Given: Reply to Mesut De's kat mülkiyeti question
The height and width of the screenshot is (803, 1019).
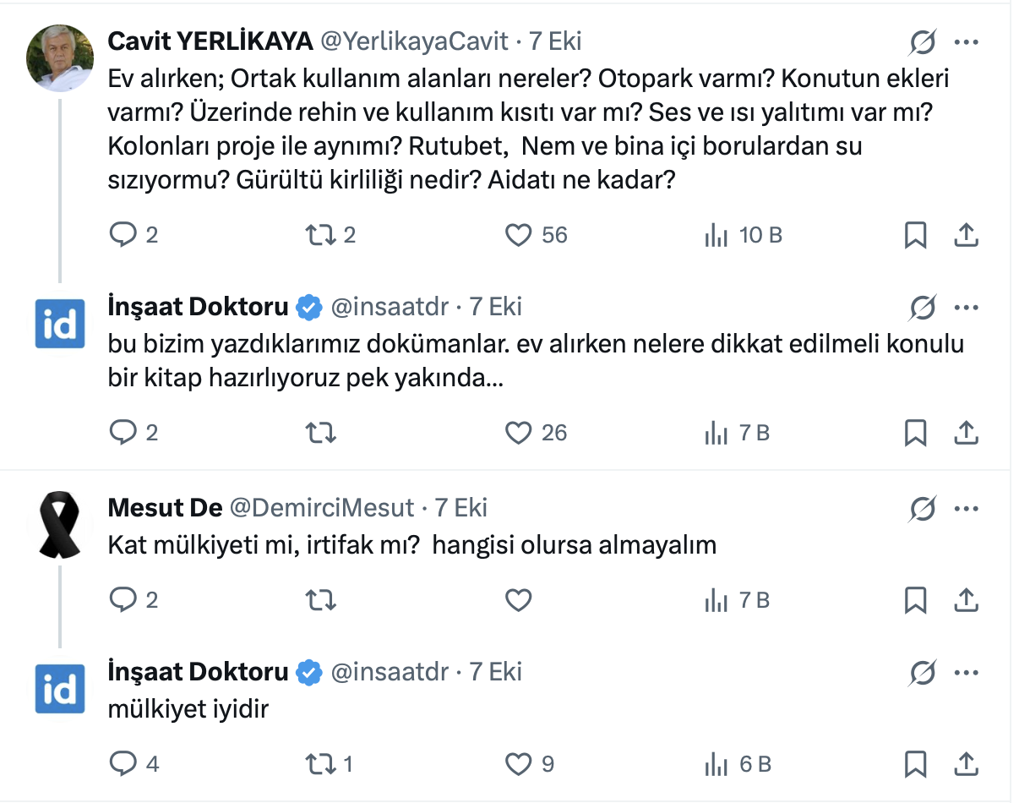Looking at the screenshot, I should point(123,600).
